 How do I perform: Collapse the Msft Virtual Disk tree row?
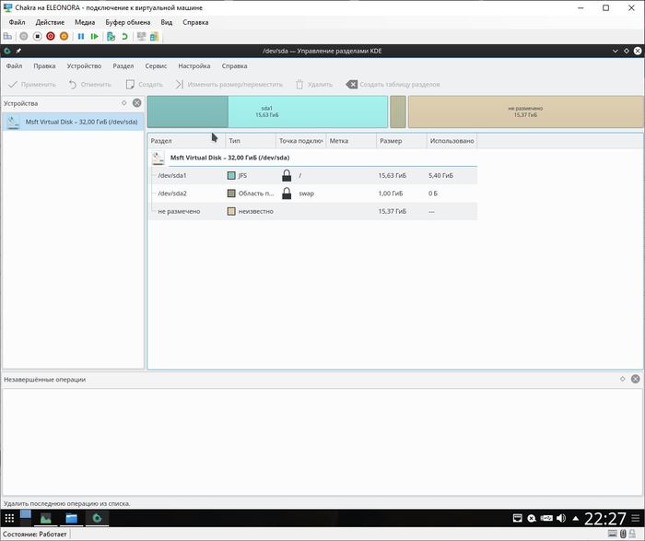click(x=158, y=158)
